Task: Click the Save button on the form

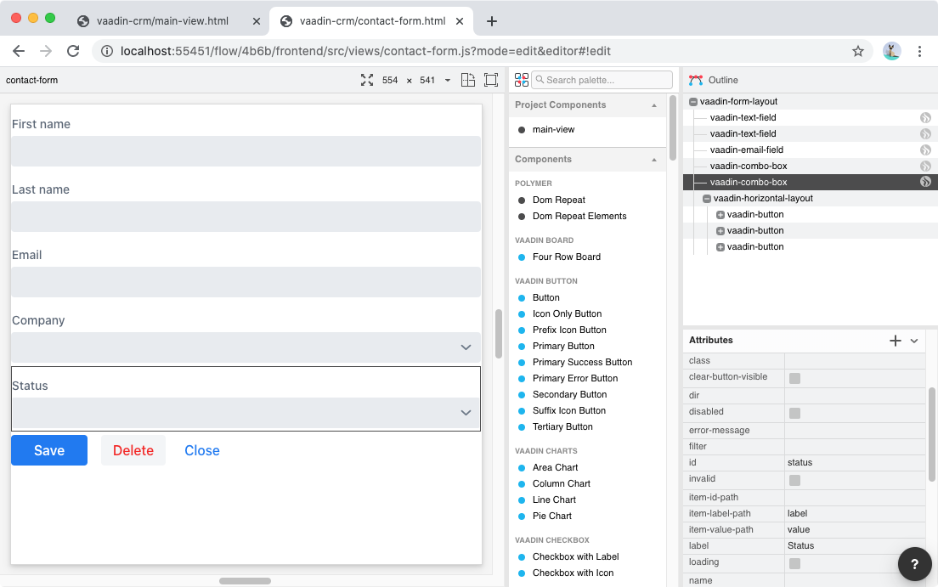Action: point(48,450)
